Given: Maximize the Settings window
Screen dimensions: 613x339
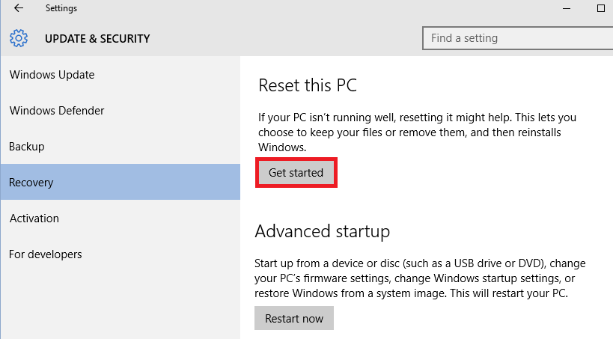Looking at the screenshot, I should 600,8.
